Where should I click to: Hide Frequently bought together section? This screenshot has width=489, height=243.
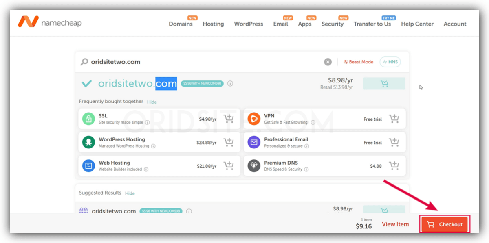click(152, 102)
